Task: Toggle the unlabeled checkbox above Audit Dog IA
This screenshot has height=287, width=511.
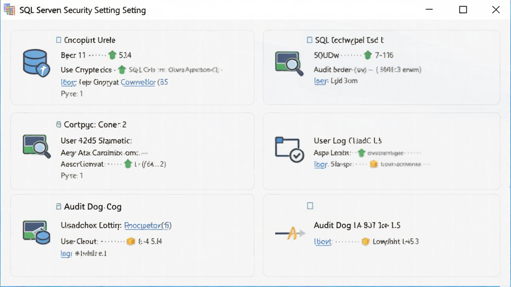Action: click(310, 206)
